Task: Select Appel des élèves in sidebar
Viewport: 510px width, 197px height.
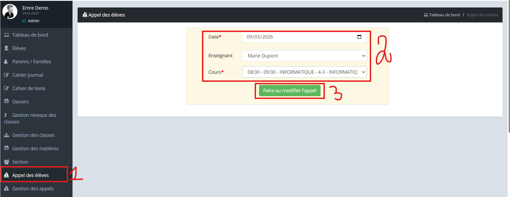Action: click(30, 175)
